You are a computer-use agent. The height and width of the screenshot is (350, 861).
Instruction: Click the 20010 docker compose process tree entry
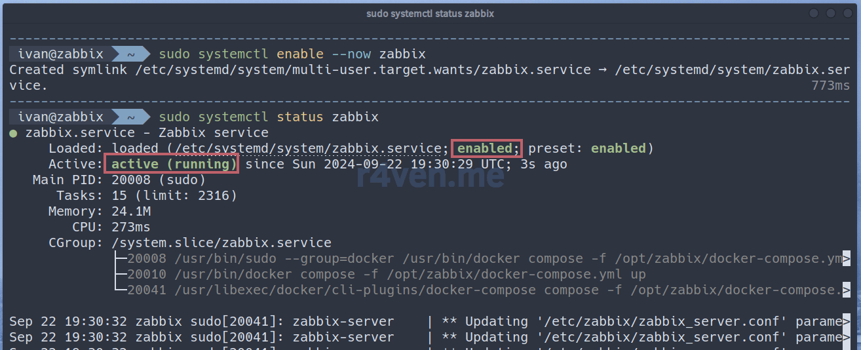387,274
